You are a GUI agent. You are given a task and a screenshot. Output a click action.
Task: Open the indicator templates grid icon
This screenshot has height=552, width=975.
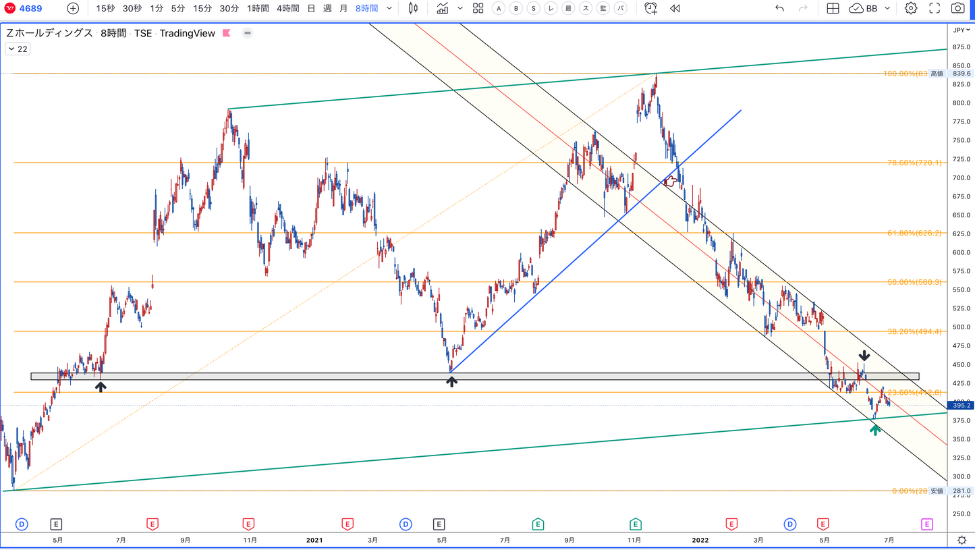478,8
